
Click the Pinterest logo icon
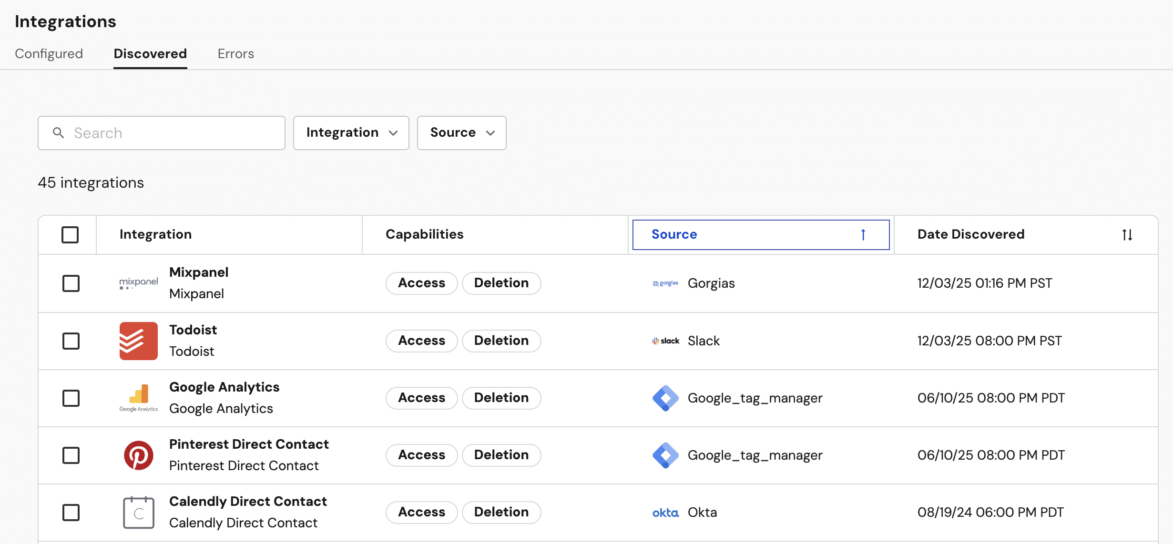(138, 455)
